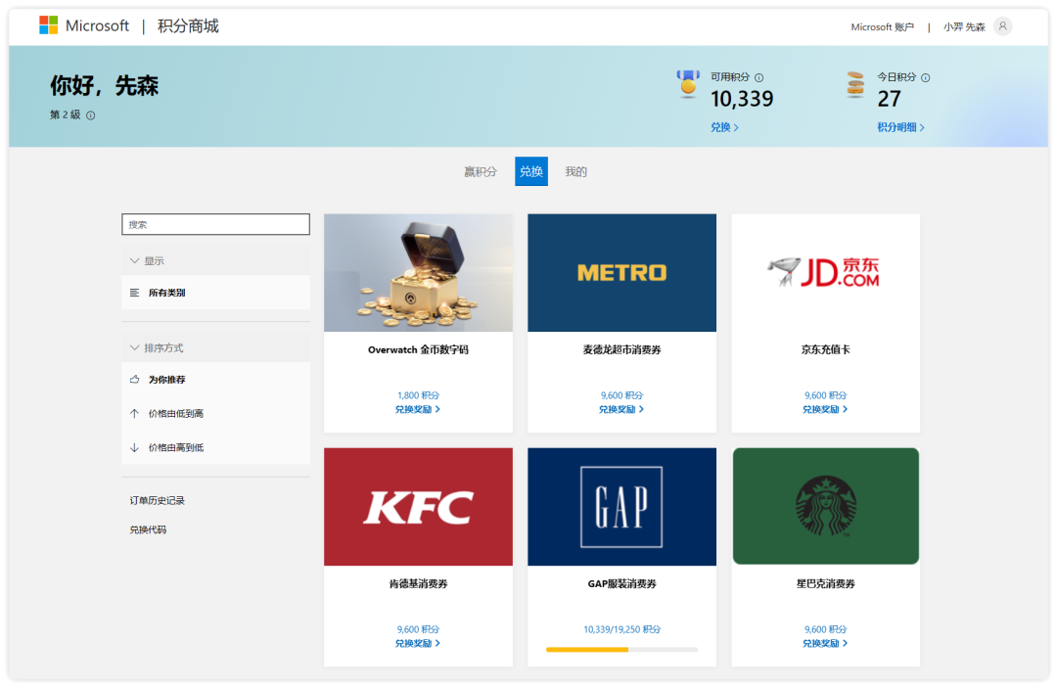
Task: Open the user avatar icon next to 小羿 先森
Action: pos(1002,26)
